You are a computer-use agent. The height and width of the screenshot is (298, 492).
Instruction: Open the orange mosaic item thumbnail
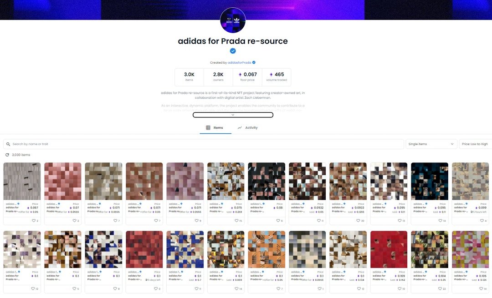tap(266, 249)
